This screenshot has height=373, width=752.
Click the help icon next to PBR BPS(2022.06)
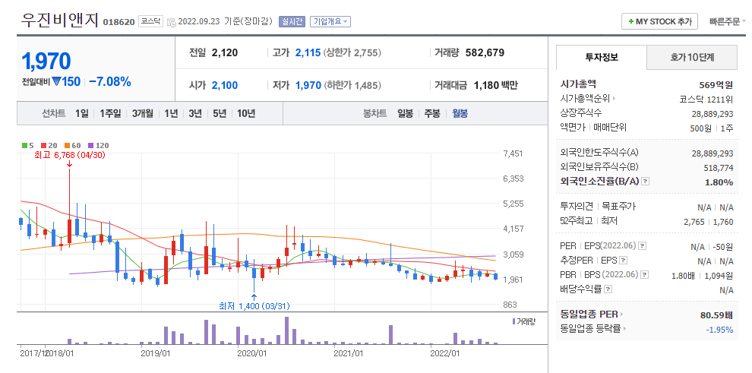click(643, 275)
